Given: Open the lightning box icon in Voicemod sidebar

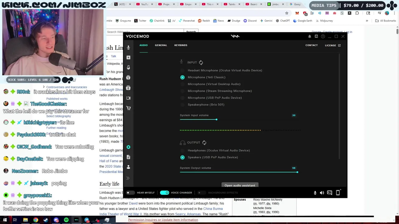Looking at the screenshot, I should 128,77.
